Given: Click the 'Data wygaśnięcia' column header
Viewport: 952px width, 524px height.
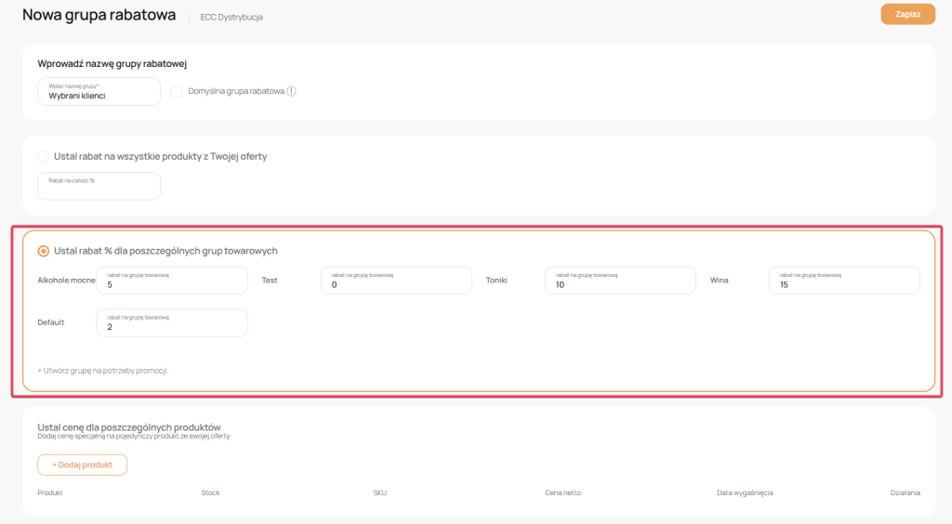Looking at the screenshot, I should coord(744,492).
